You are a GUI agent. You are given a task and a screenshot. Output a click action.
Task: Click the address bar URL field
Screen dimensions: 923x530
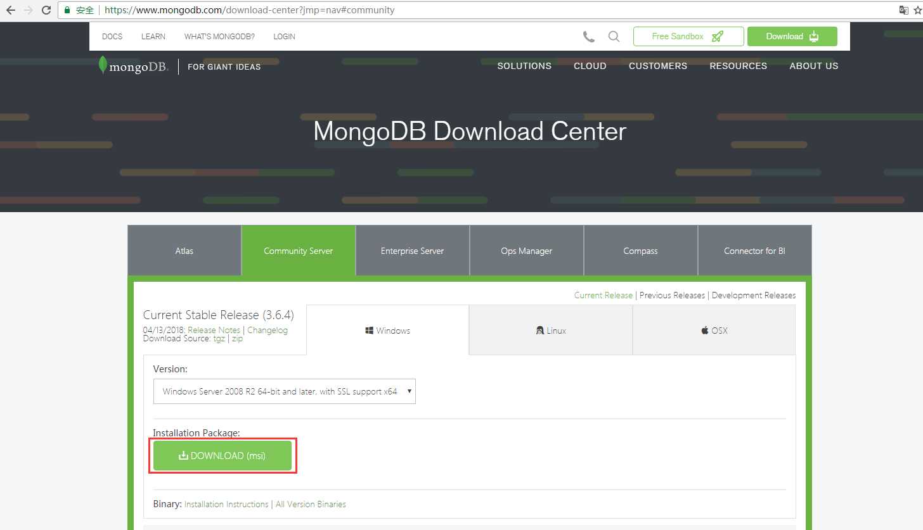475,10
